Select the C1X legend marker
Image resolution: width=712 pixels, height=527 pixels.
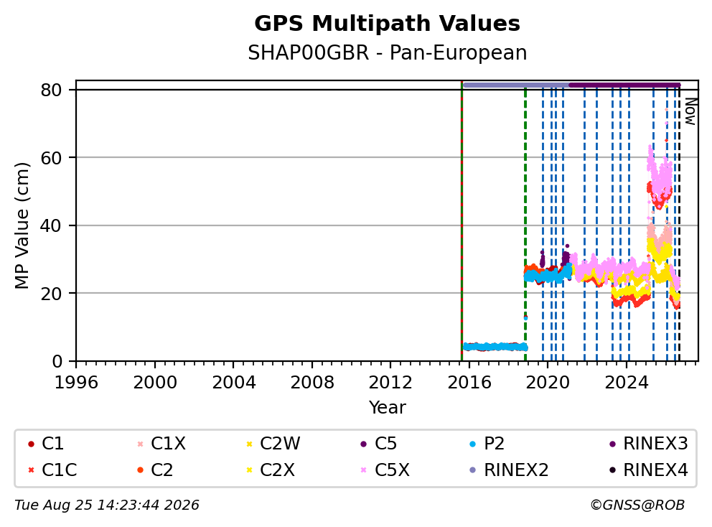[x=140, y=444]
